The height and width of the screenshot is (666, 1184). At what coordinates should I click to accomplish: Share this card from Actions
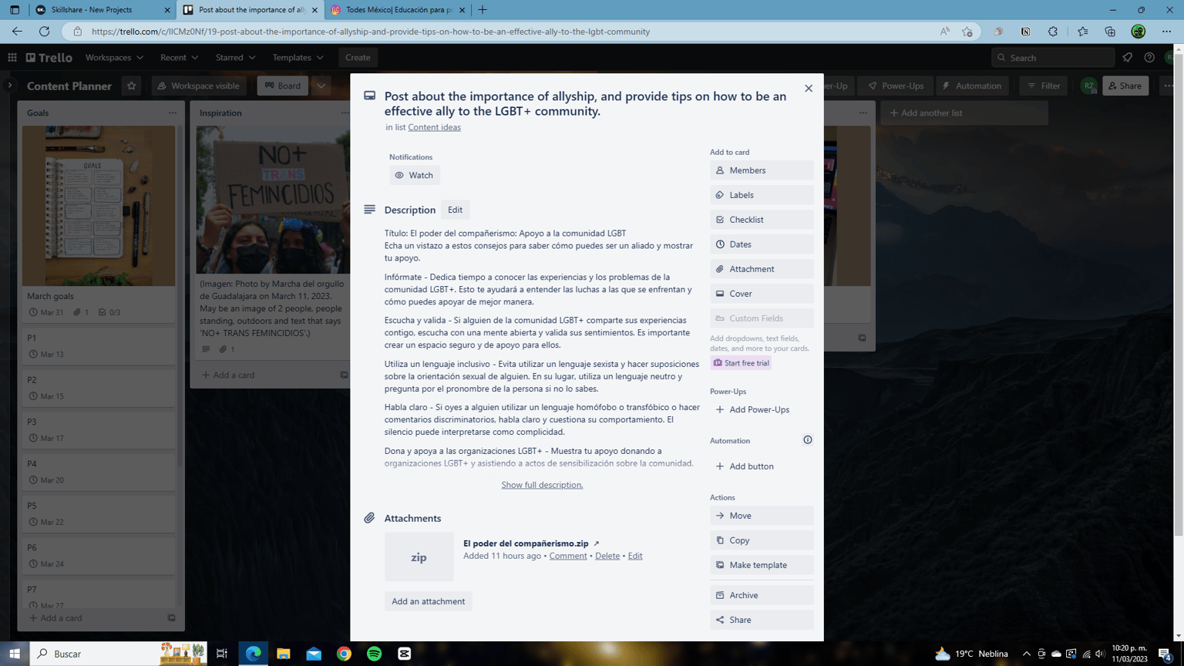coord(762,620)
